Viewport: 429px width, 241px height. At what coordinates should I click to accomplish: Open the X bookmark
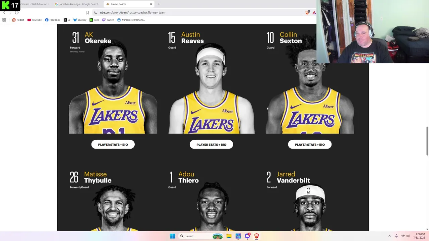click(x=67, y=20)
